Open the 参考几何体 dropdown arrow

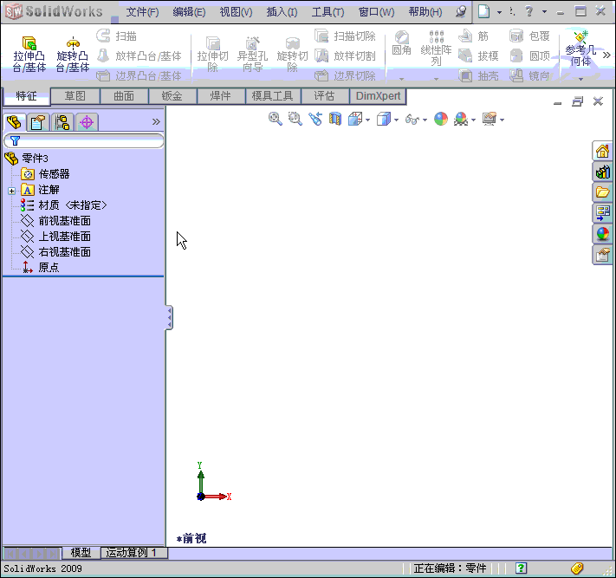[x=580, y=79]
